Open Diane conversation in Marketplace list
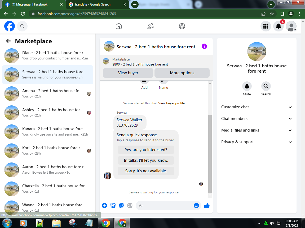The height and width of the screenshot is (228, 305). click(48, 56)
